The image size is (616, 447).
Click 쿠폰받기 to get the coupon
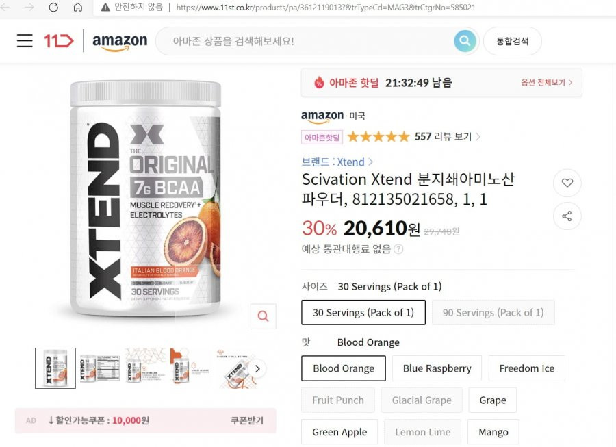click(x=246, y=420)
